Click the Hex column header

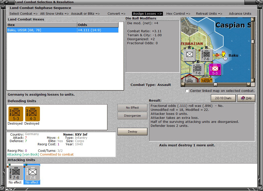click(x=42, y=25)
